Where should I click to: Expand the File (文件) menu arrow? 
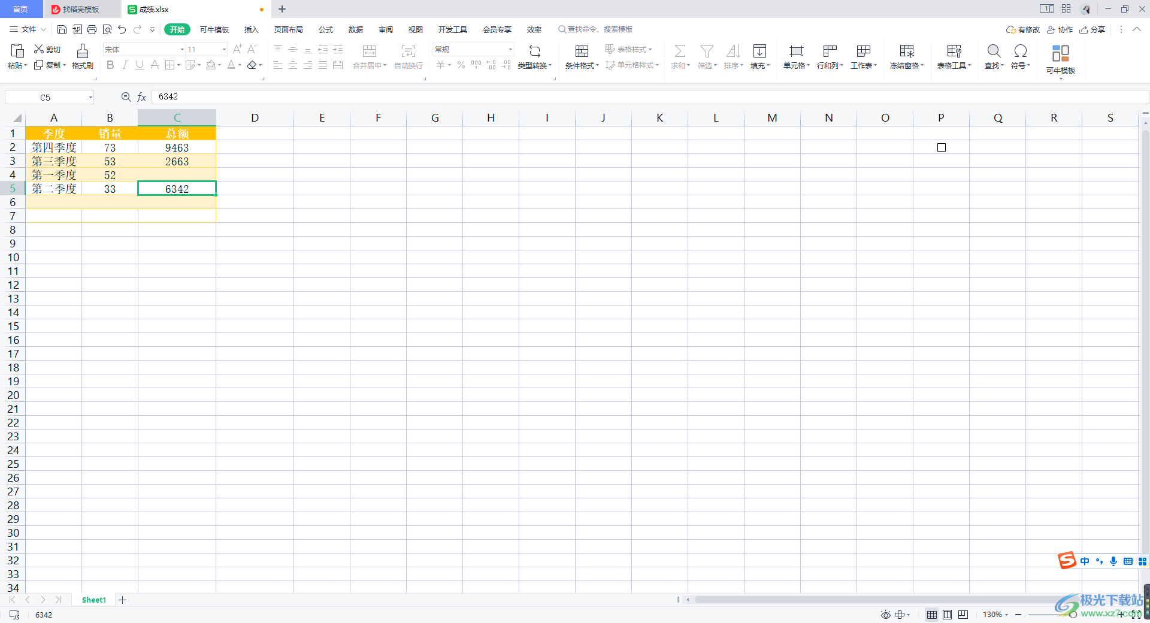(x=44, y=29)
